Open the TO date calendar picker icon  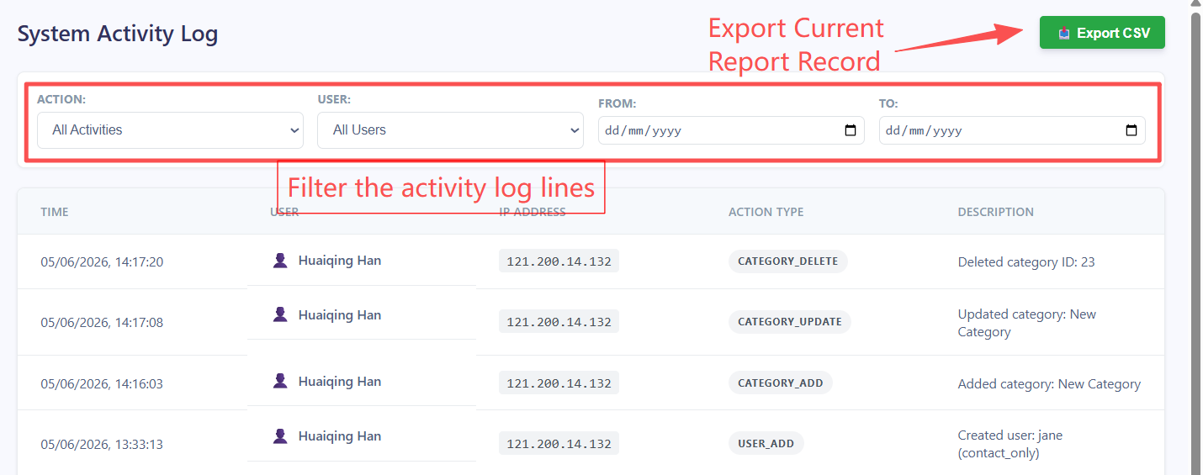(1131, 130)
